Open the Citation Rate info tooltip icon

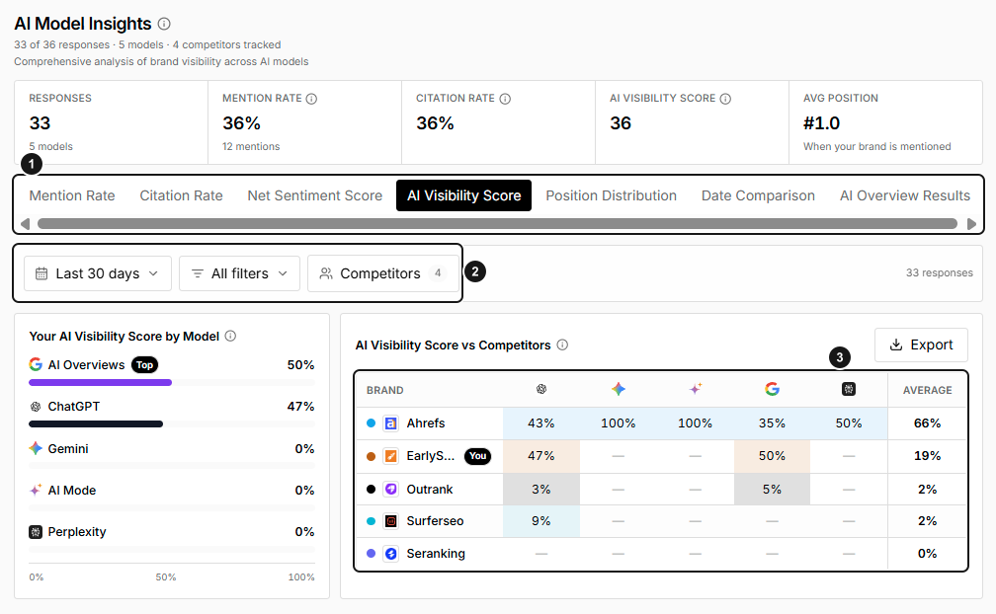pyautogui.click(x=505, y=99)
